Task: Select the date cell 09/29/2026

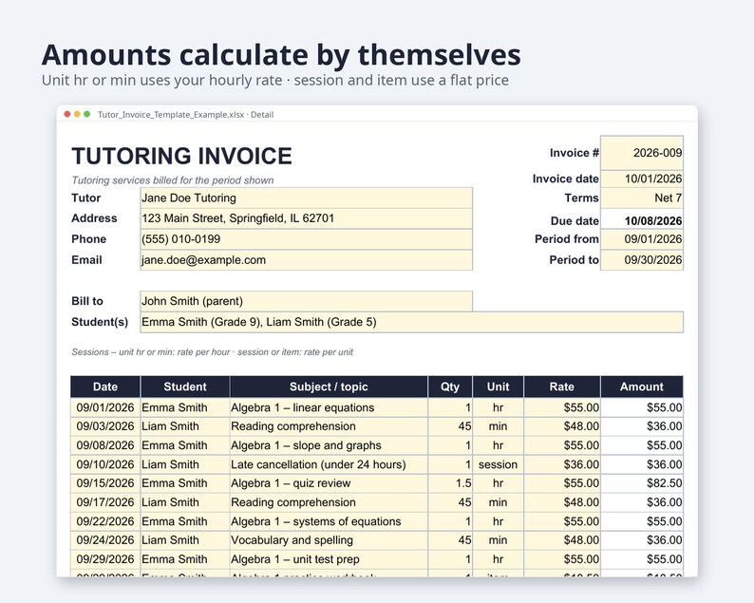Action: click(105, 559)
